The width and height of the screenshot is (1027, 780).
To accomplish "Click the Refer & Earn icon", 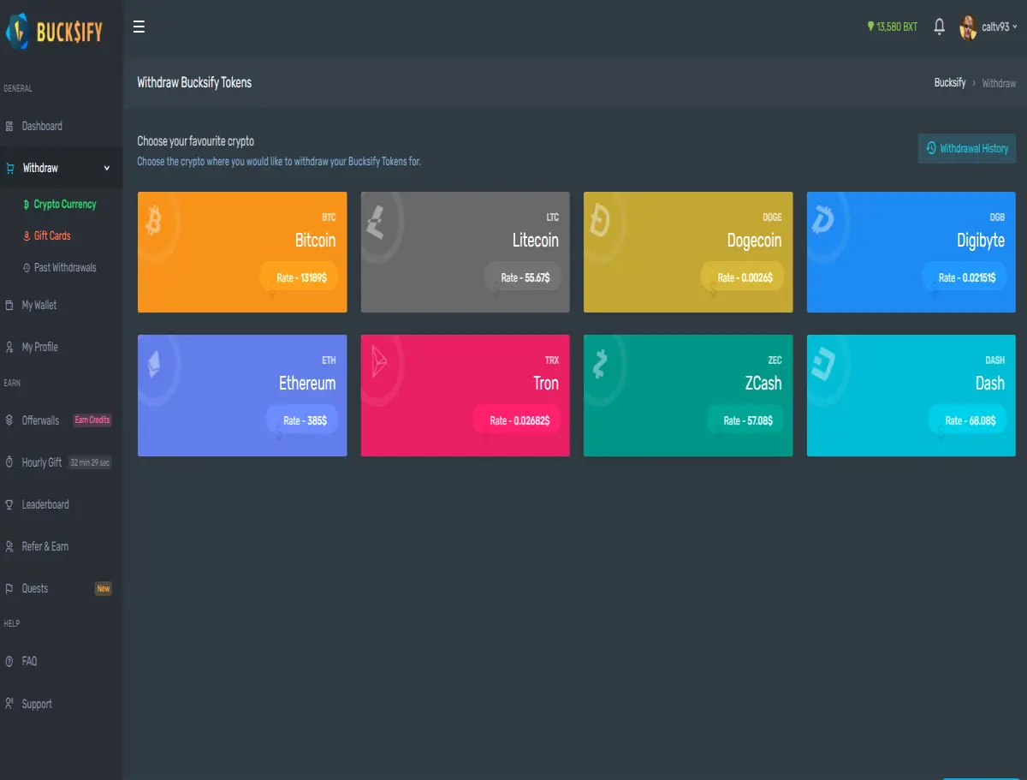I will [x=9, y=546].
